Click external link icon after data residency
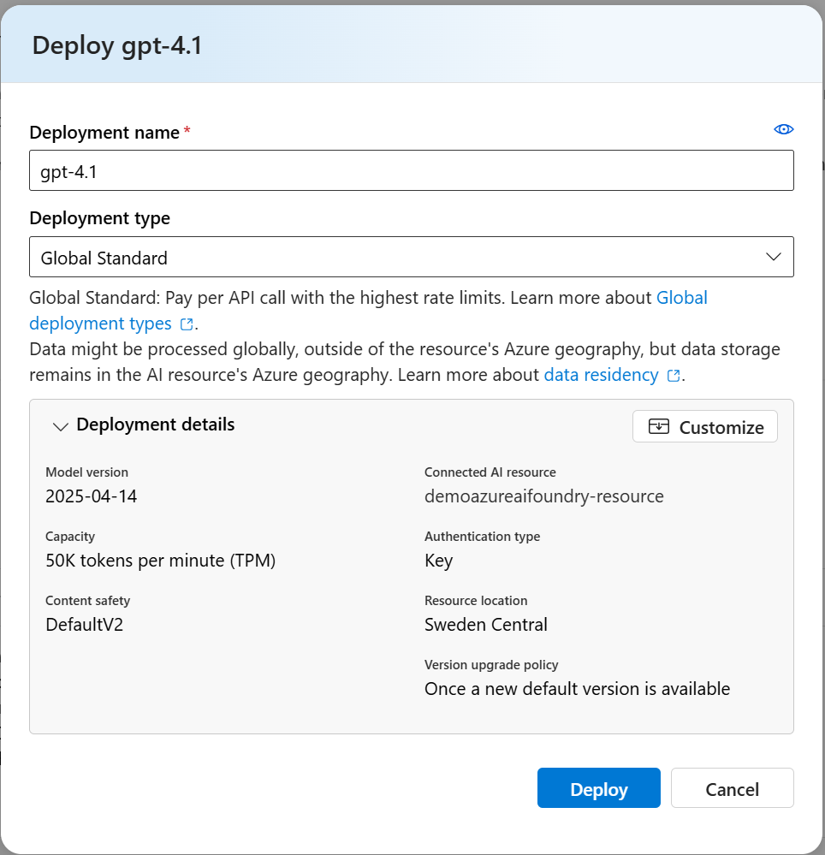Image resolution: width=825 pixels, height=855 pixels. pyautogui.click(x=674, y=376)
